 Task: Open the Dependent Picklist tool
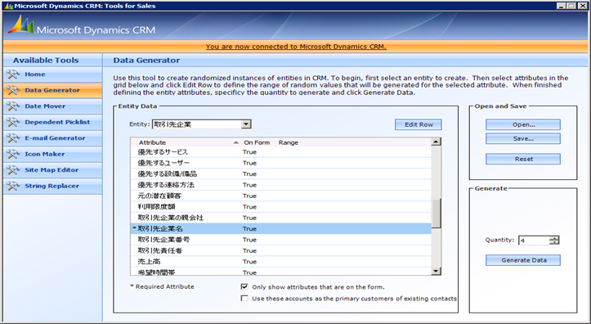point(52,122)
